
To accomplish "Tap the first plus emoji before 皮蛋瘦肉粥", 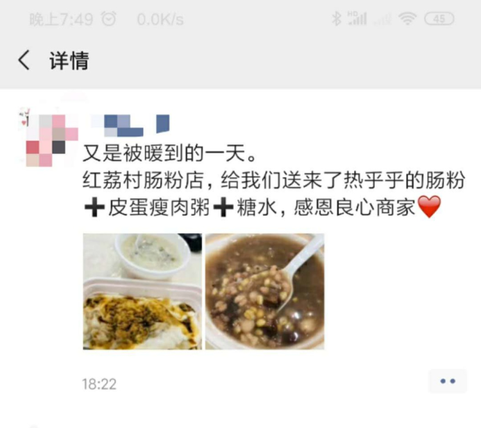I will (94, 208).
